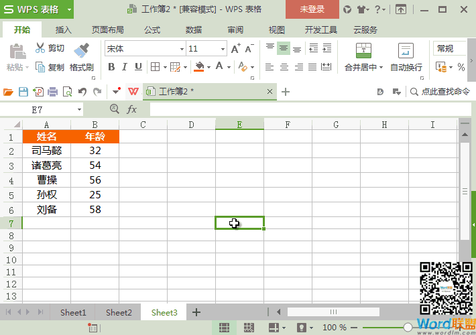Screen dimensions: 476x335
Task: Switch to page break preview view icon
Action: (249, 328)
